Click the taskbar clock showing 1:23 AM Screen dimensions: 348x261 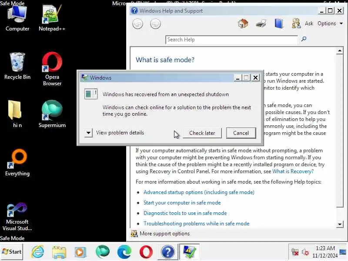click(x=325, y=252)
